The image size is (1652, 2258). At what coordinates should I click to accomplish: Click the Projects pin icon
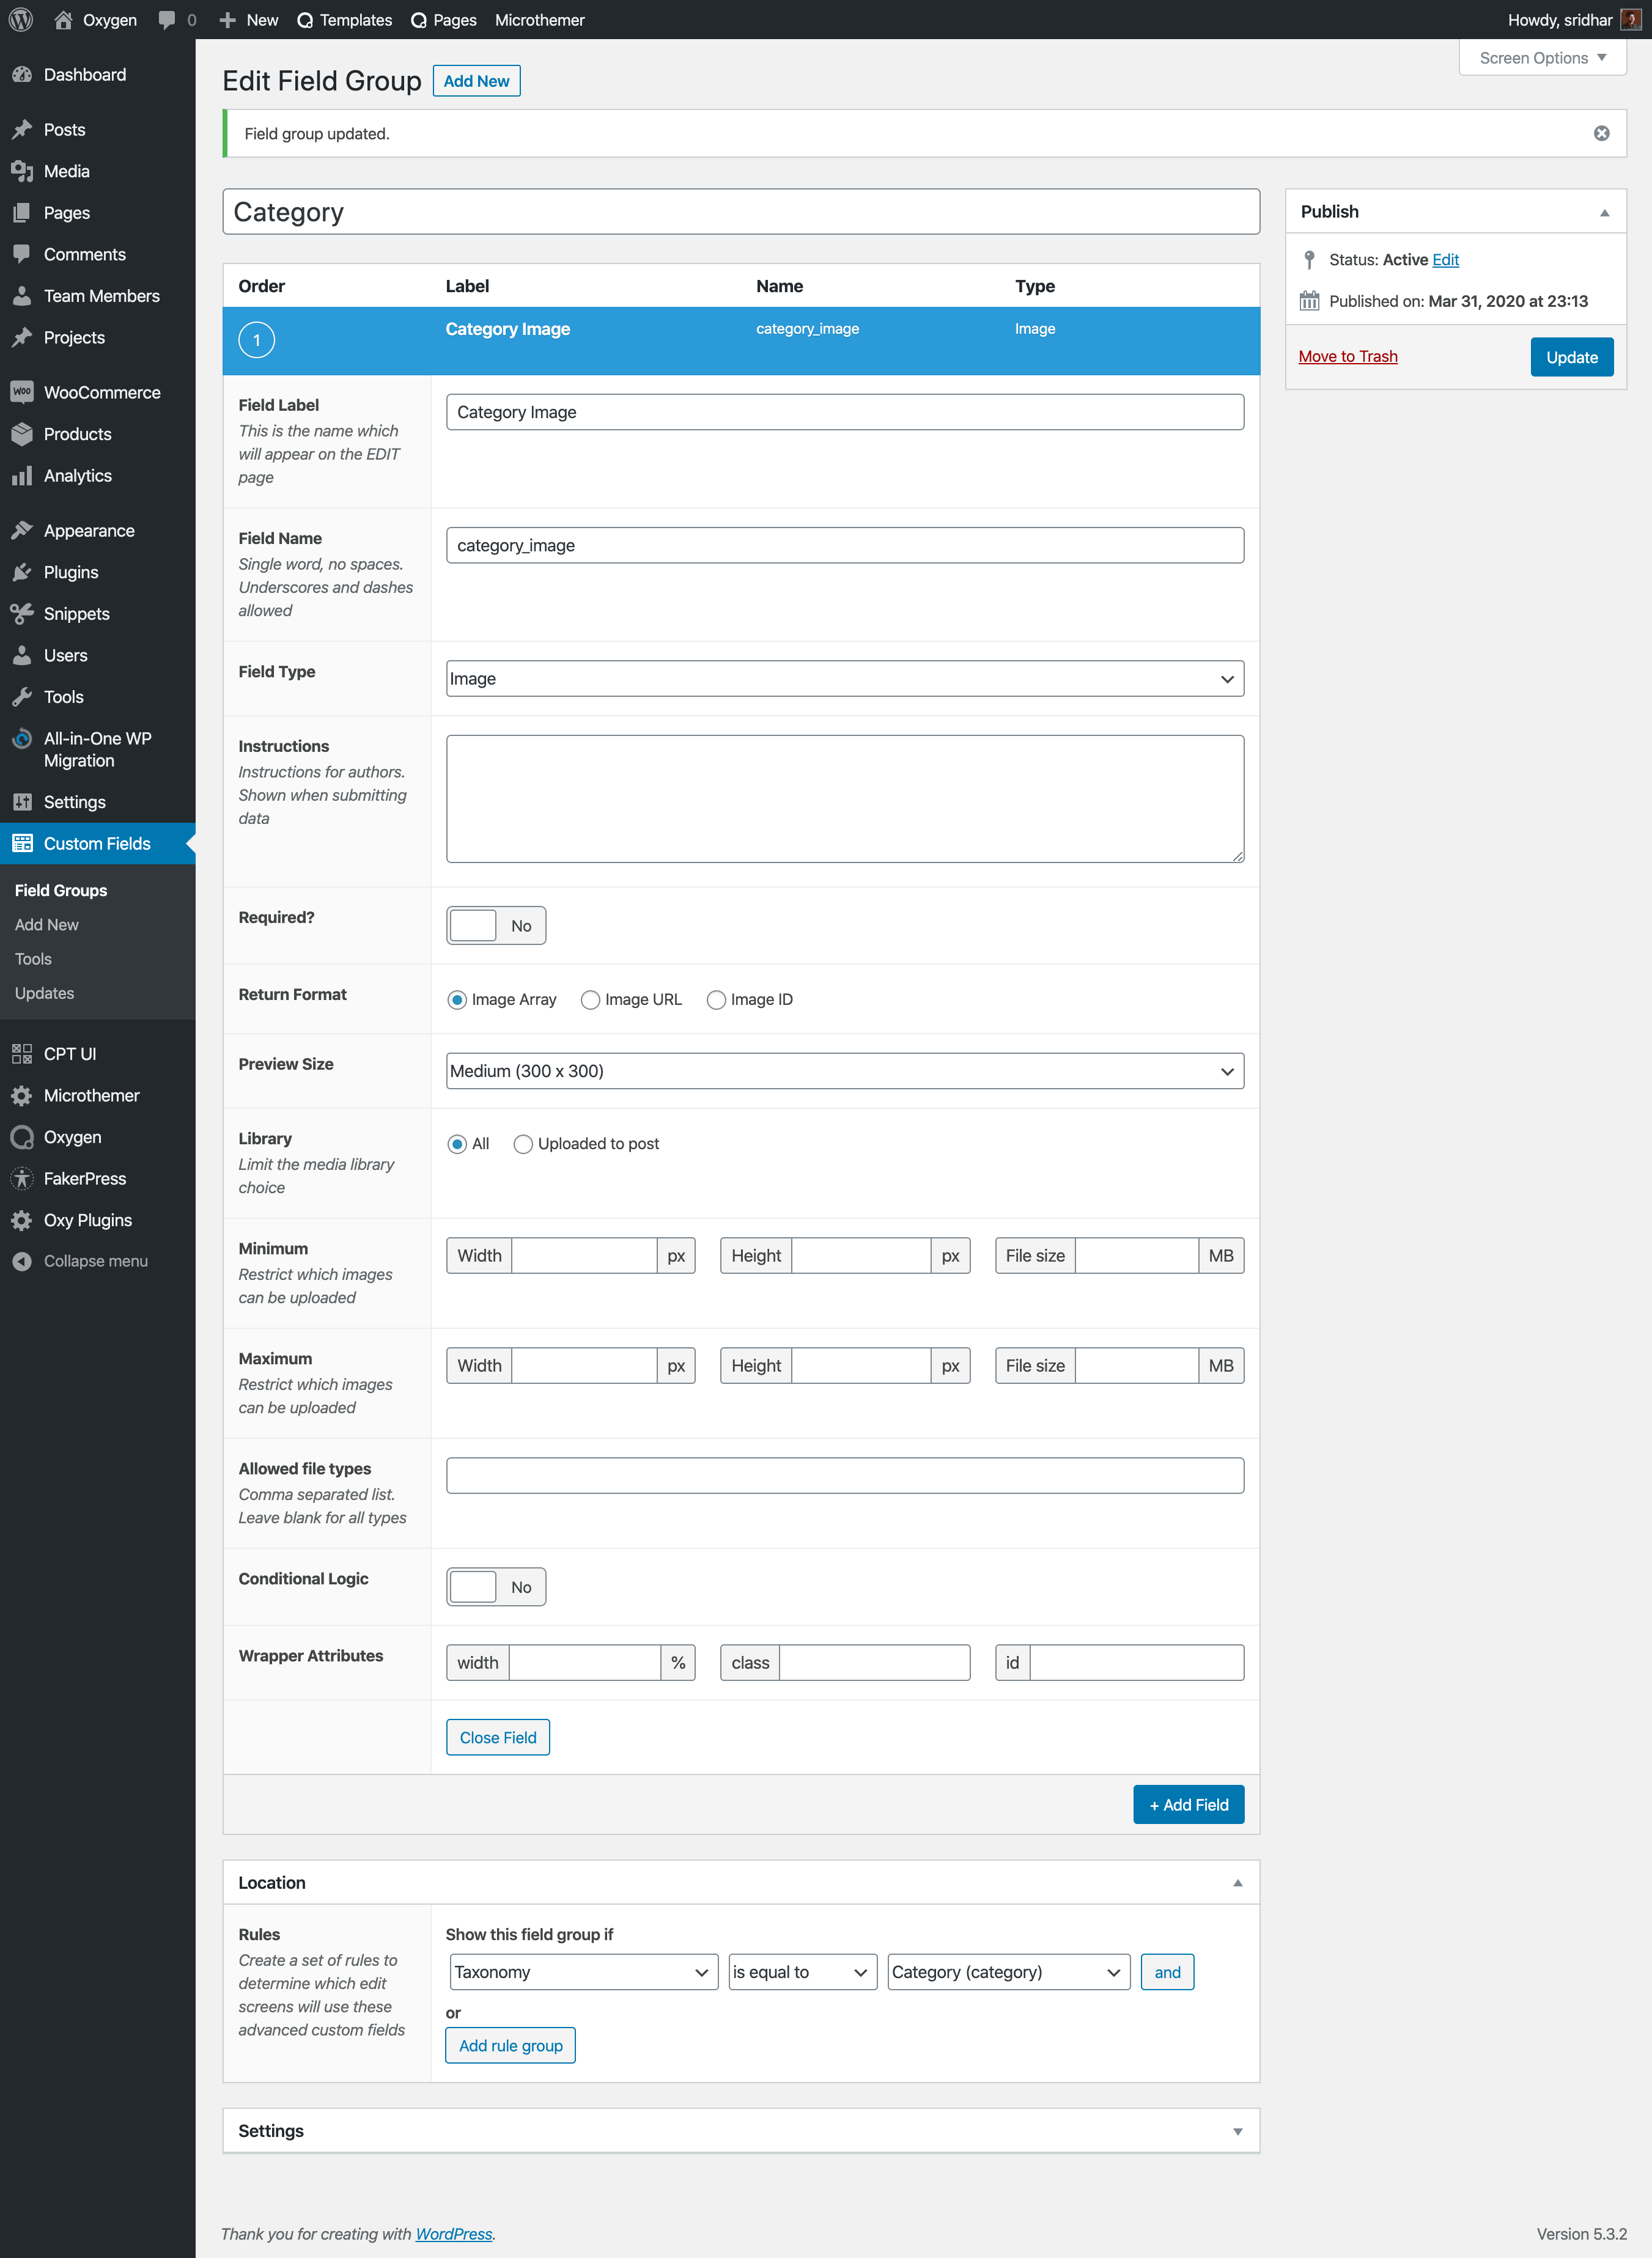coord(22,338)
